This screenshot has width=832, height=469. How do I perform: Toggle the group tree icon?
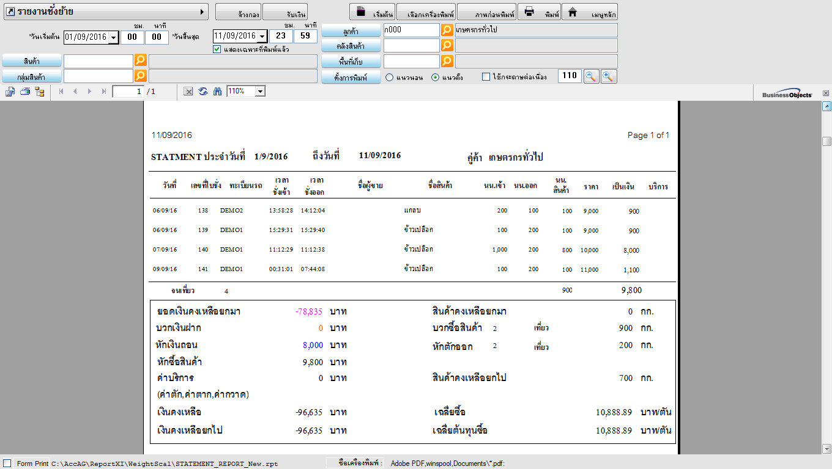(40, 92)
